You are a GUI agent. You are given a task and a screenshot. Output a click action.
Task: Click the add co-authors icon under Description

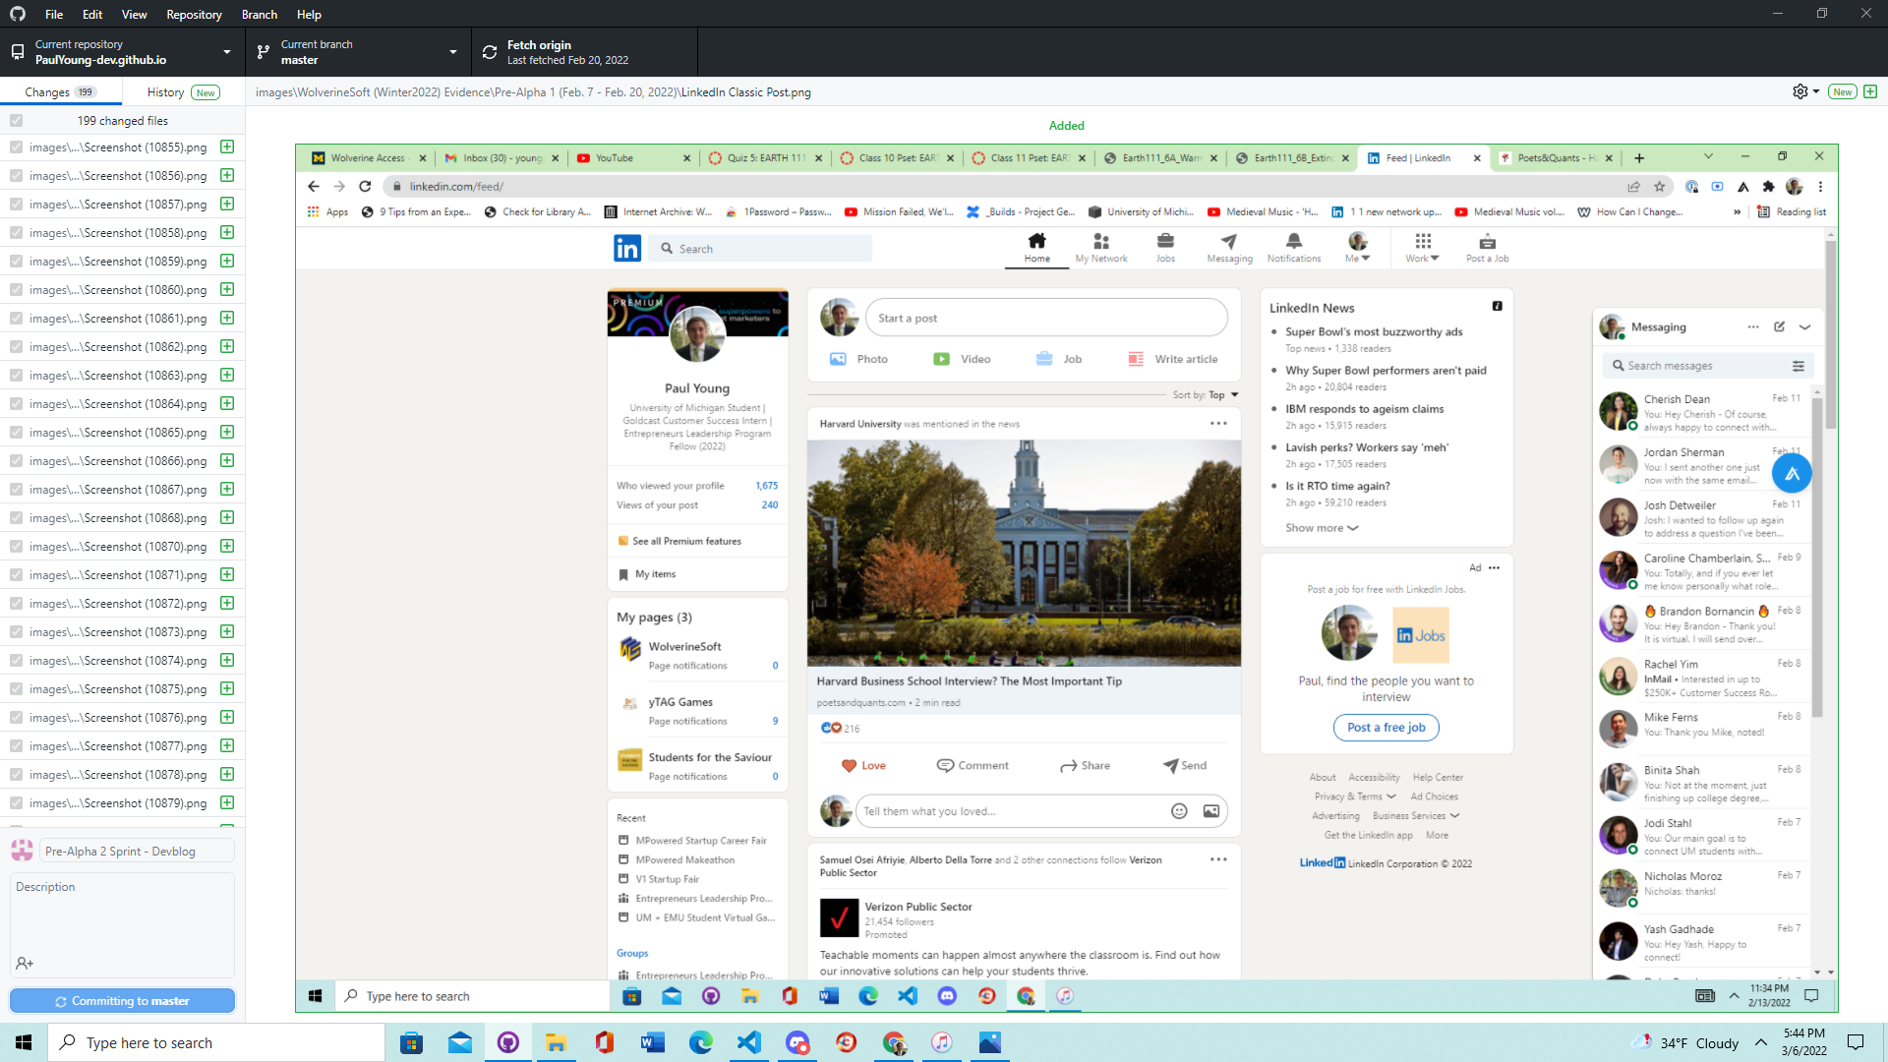pos(25,964)
